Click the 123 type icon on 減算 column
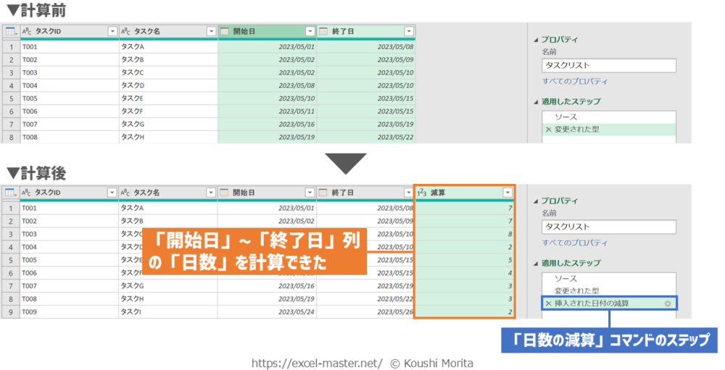The width and height of the screenshot is (725, 370). 421,193
